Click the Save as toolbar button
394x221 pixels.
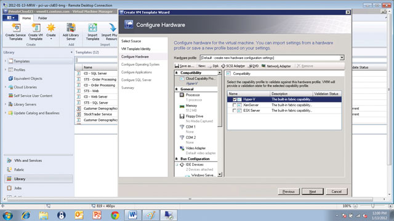click(185, 66)
